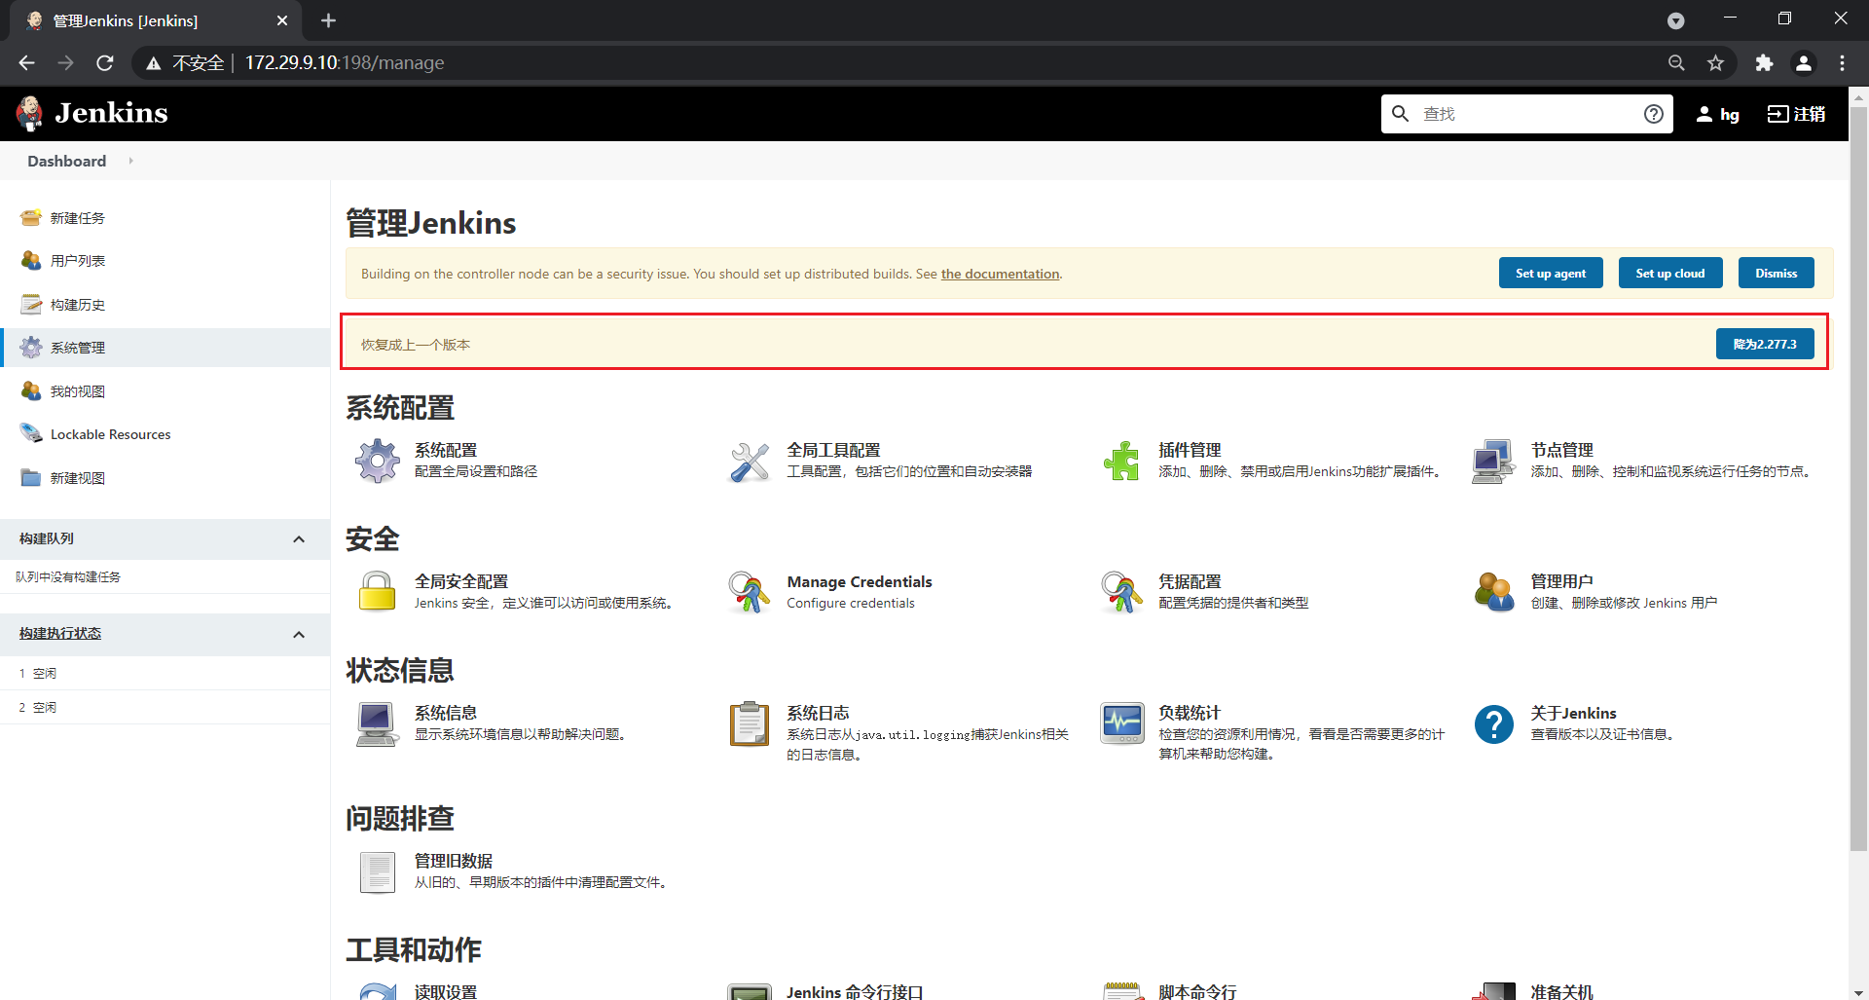1869x1000 pixels.
Task: Click the Jenkins logo icon in header
Action: pos(30,113)
